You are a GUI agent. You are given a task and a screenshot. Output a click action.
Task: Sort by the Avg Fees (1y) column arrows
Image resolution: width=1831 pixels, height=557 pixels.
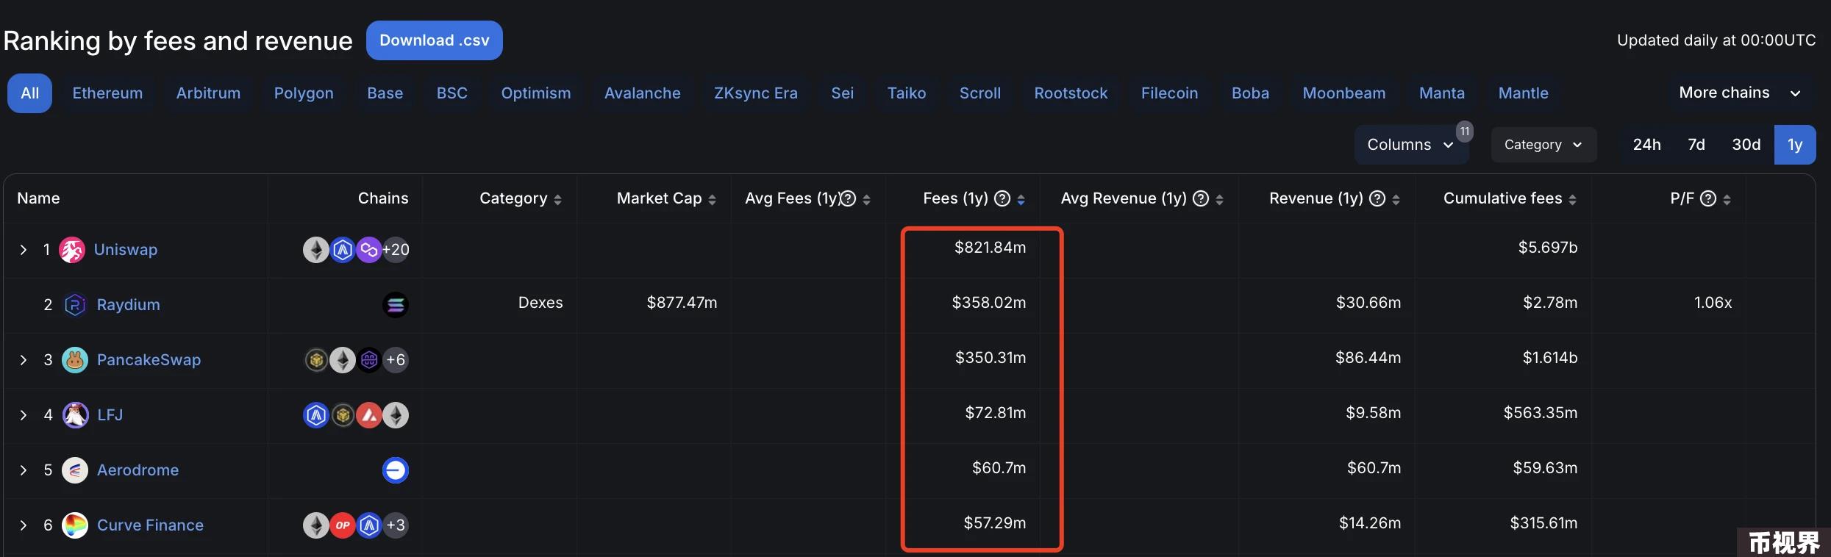pos(866,199)
